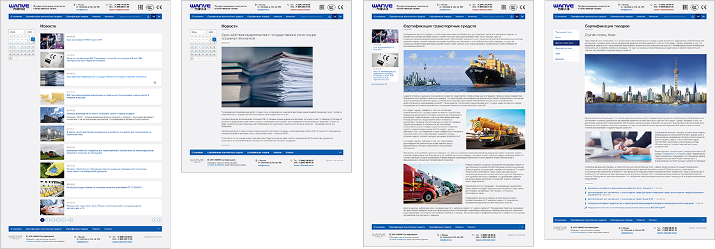Viewport: 715px width, 249px height.
Task: Go to page 3 in news list pagination
Action: pos(53,220)
